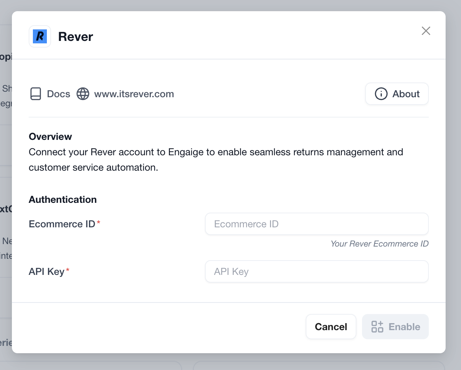Click the Overview section heading
Image resolution: width=461 pixels, height=370 pixels.
(x=50, y=136)
